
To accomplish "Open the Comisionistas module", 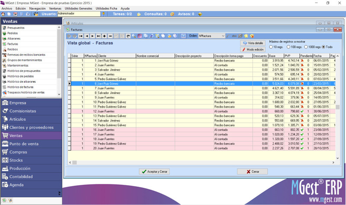I will (x=31, y=111).
